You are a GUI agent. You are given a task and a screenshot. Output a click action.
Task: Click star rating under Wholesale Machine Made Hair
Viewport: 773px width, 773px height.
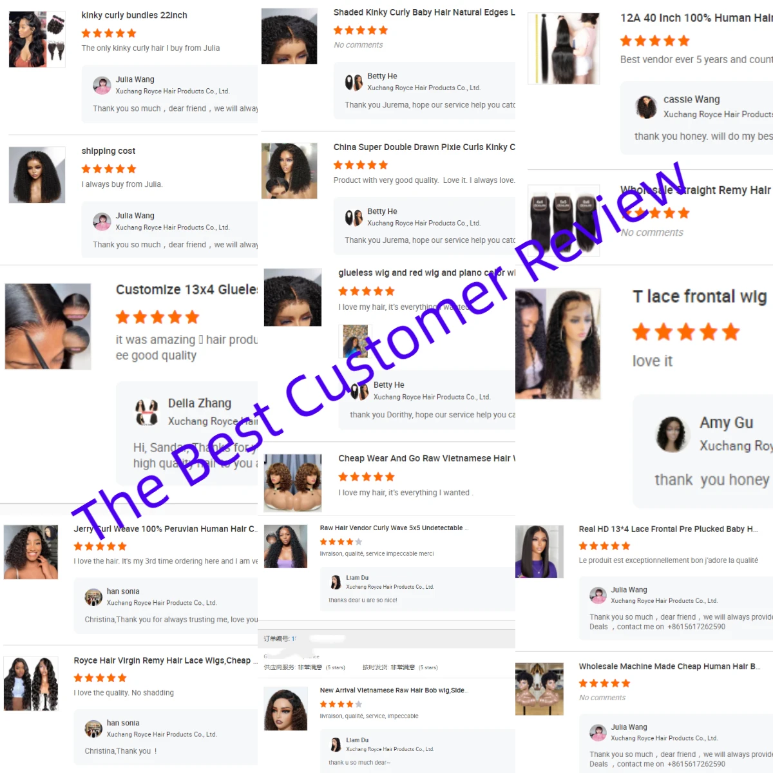click(604, 683)
